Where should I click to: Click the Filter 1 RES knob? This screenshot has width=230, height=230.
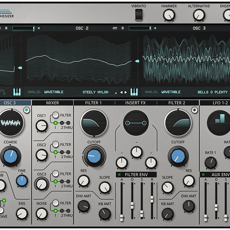point(83,181)
